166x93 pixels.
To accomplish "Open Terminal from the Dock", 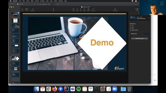I will (97, 89).
